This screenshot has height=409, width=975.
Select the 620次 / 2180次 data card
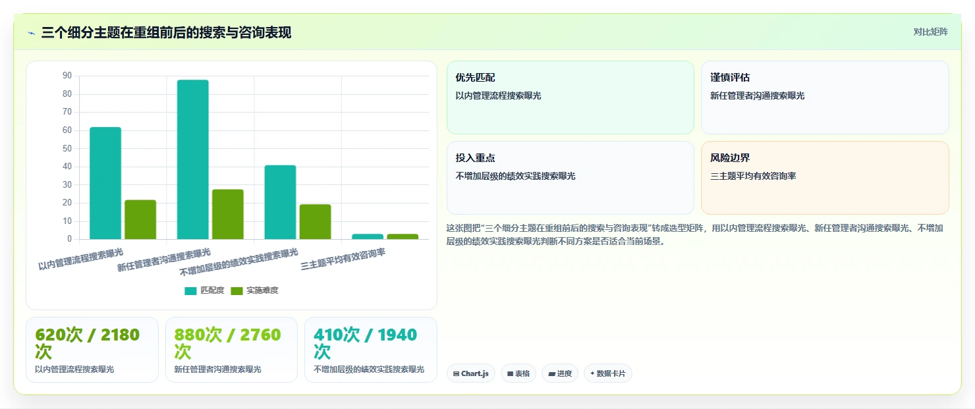click(x=92, y=350)
